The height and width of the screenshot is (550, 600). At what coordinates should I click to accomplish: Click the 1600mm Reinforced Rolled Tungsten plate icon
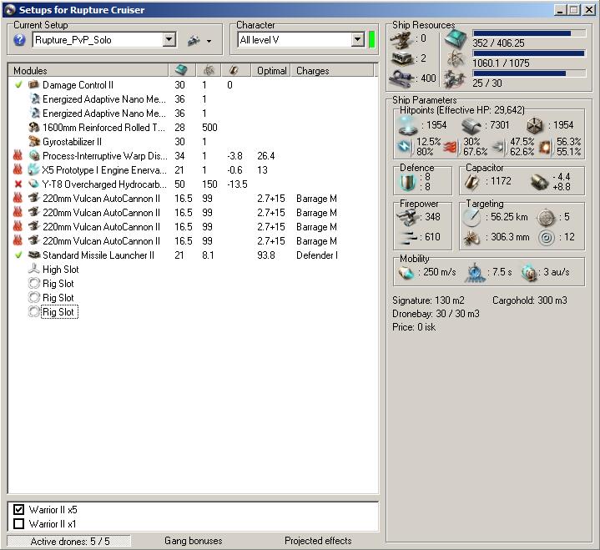(x=34, y=127)
